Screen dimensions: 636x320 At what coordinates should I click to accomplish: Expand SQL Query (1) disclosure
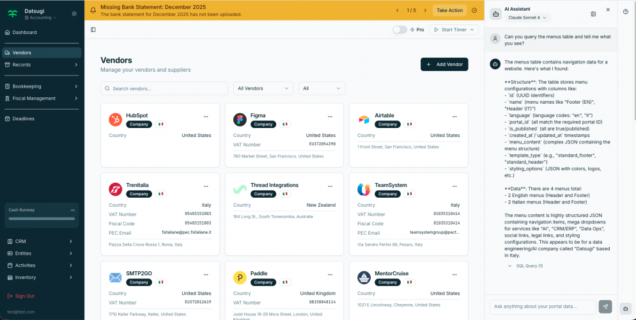pyautogui.click(x=525, y=266)
